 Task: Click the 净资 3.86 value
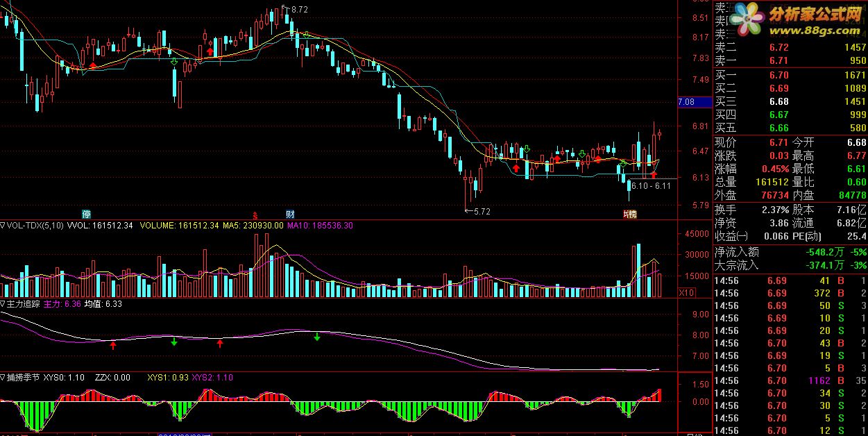tap(778, 223)
